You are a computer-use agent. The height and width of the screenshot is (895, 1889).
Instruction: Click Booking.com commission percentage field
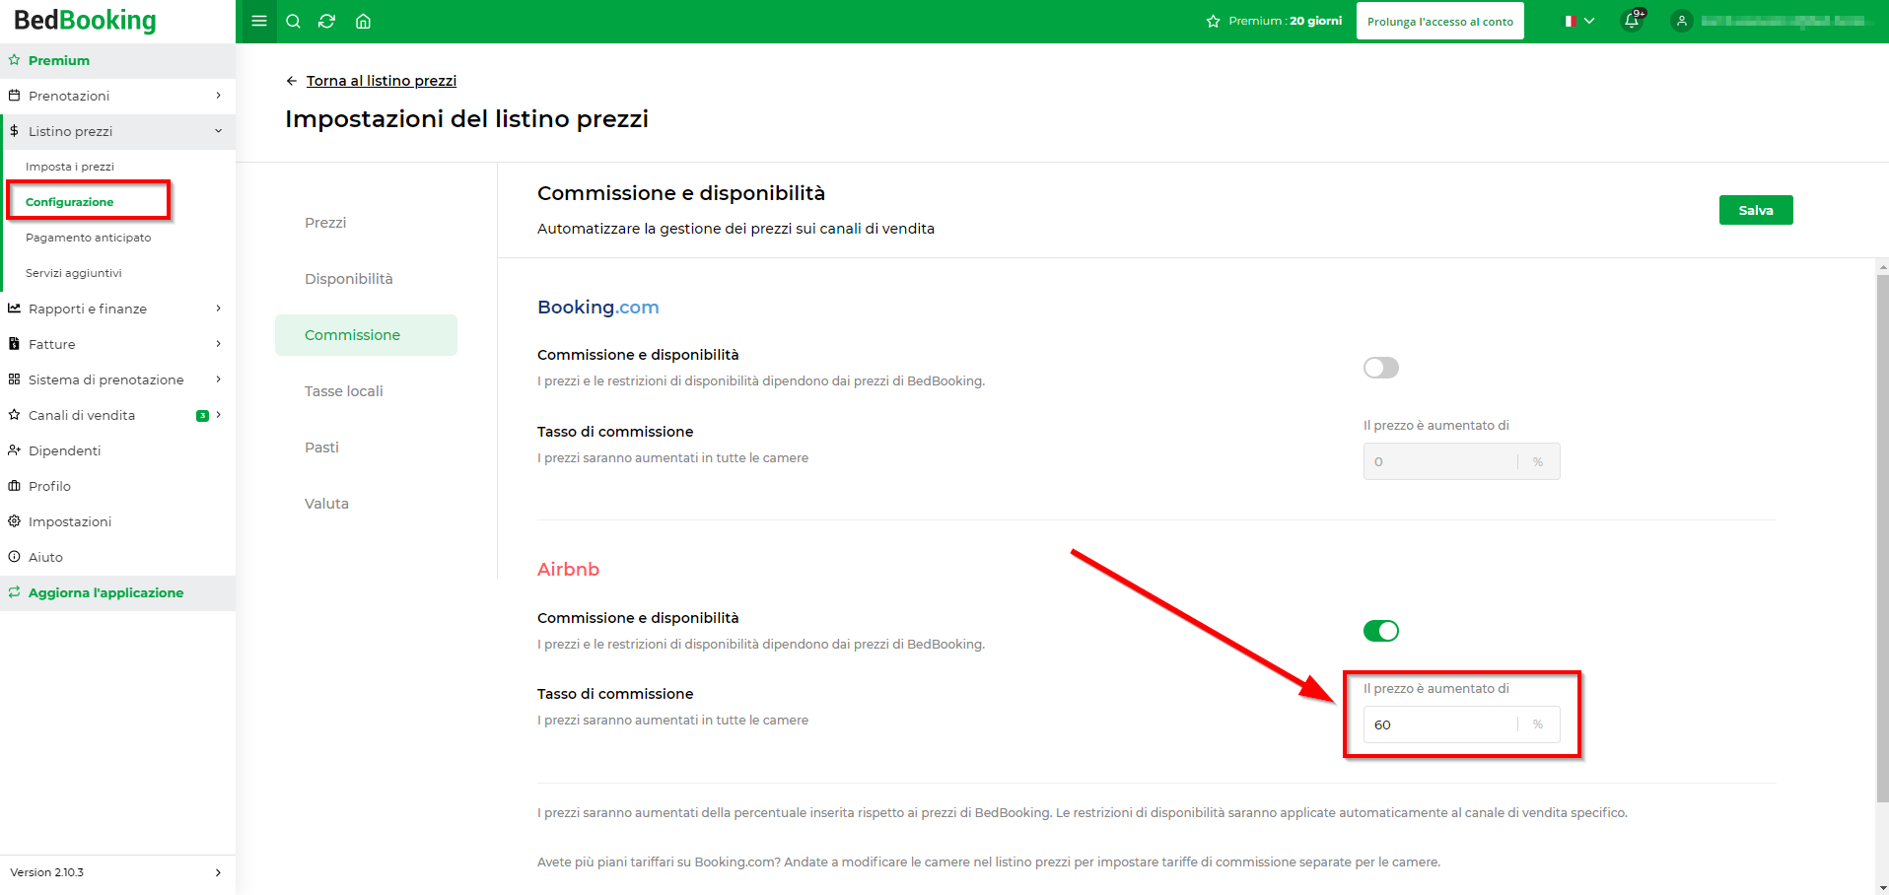tap(1461, 461)
